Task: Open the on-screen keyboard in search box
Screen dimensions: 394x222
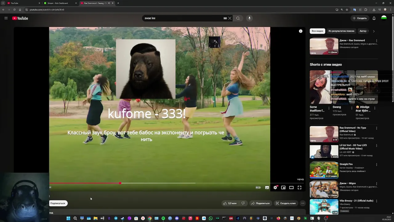Action: [225, 18]
